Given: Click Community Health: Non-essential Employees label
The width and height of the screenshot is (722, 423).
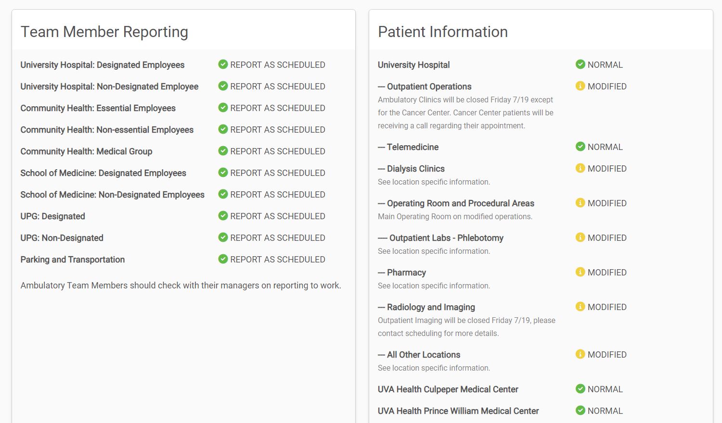Looking at the screenshot, I should coord(107,130).
